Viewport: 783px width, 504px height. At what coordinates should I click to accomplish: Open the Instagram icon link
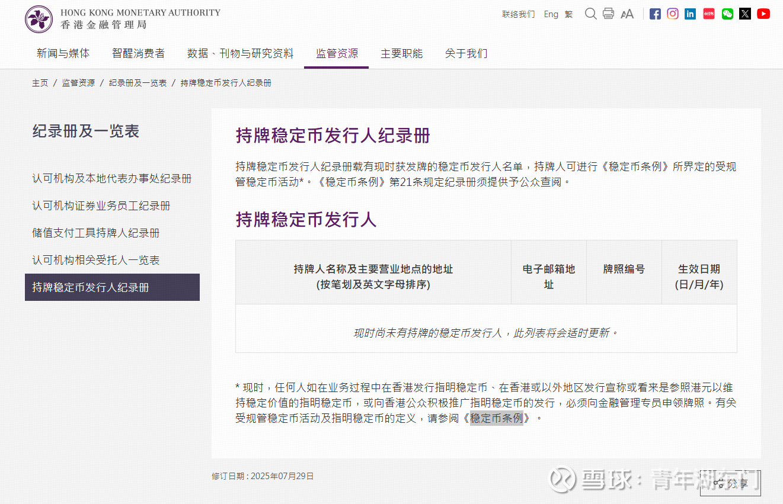point(673,14)
